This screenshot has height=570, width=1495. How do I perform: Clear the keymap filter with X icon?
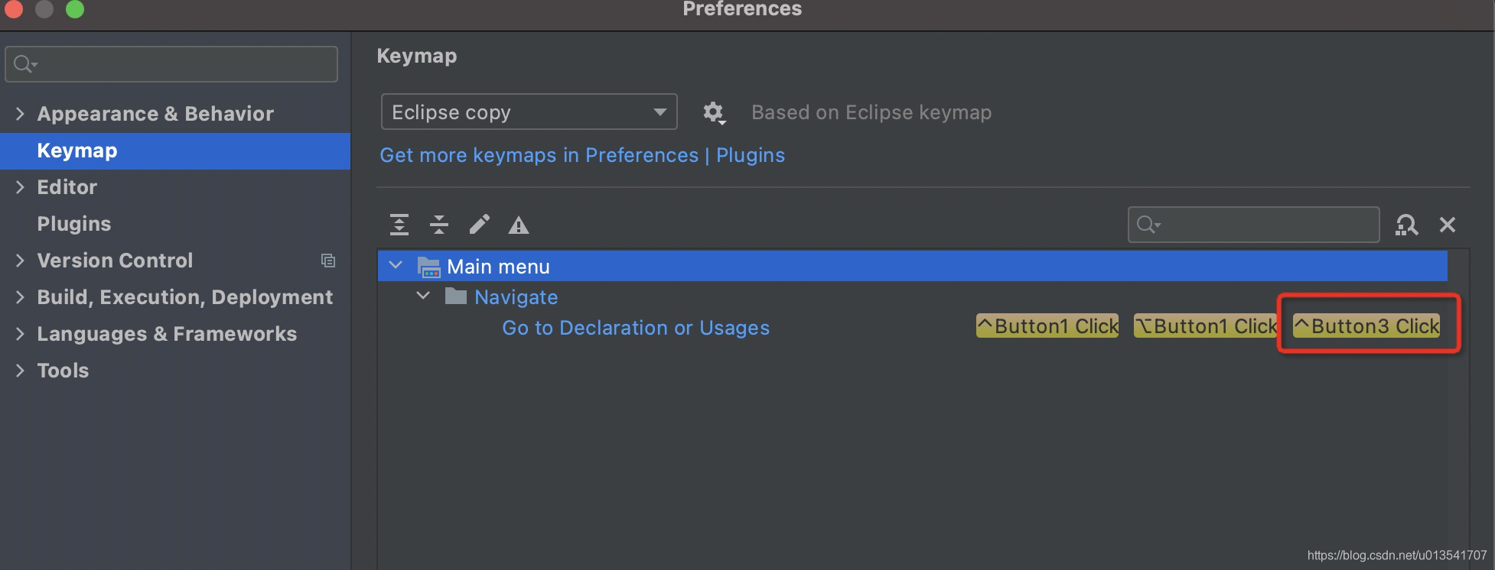[1448, 225]
